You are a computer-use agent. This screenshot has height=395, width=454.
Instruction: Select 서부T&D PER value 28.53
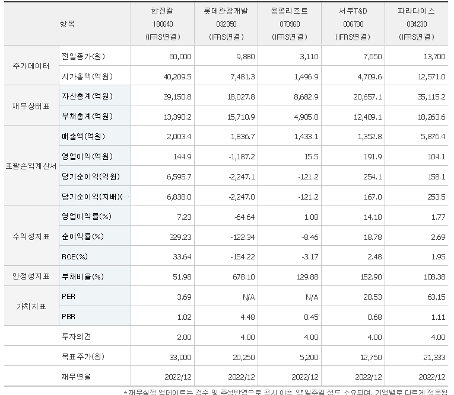[373, 297]
